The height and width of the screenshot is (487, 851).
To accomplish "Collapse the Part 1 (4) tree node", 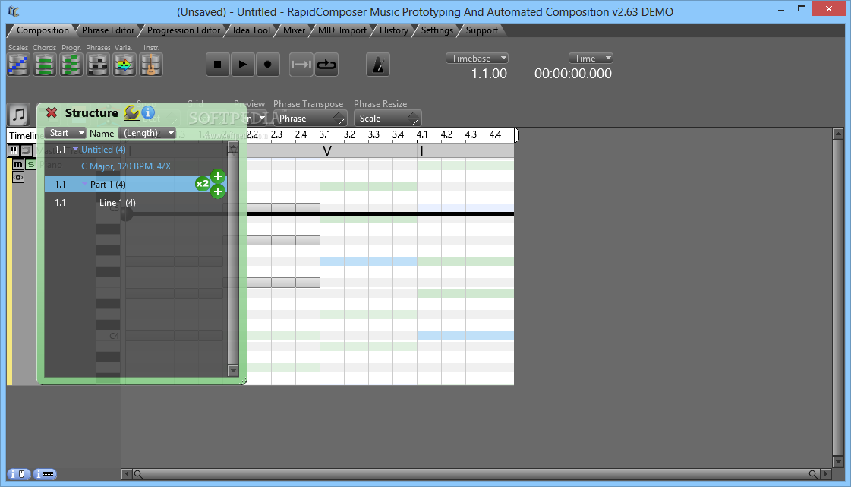I will (x=84, y=184).
